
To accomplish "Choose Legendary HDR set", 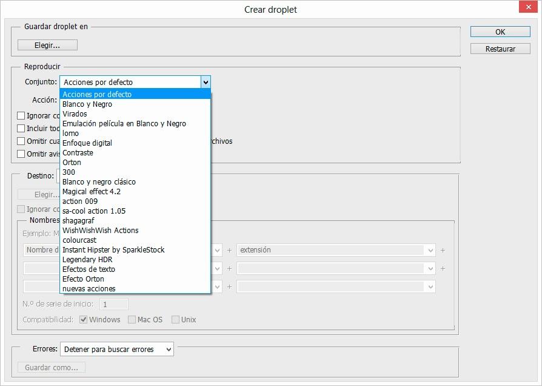I will point(87,260).
